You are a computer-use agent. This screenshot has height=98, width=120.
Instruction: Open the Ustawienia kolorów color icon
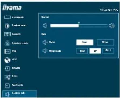[7, 43]
